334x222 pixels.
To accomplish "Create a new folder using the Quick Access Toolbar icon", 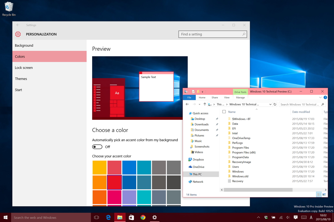I will [x=198, y=91].
